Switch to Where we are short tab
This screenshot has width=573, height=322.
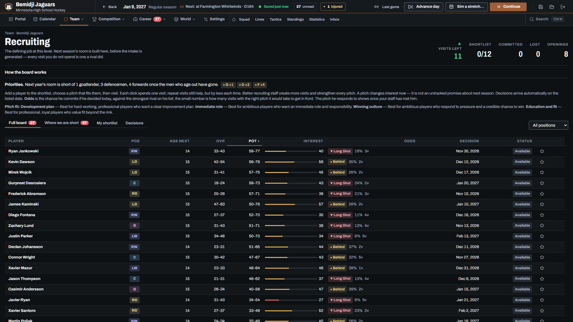click(66, 123)
